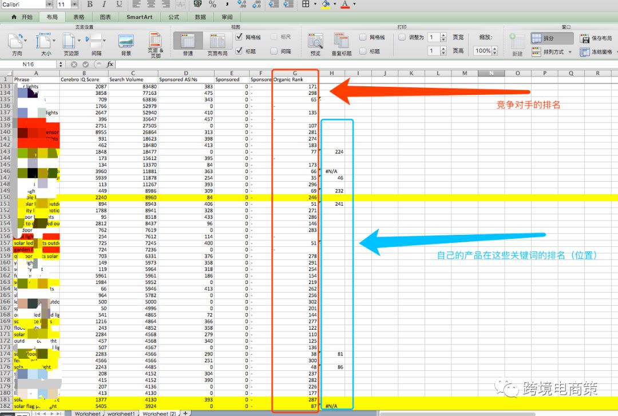Open 页眉 & 页脚 header and footer
618x416 pixels.
[x=156, y=42]
